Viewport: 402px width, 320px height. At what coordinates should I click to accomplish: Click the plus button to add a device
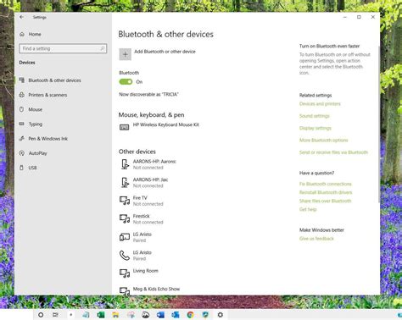tap(125, 54)
